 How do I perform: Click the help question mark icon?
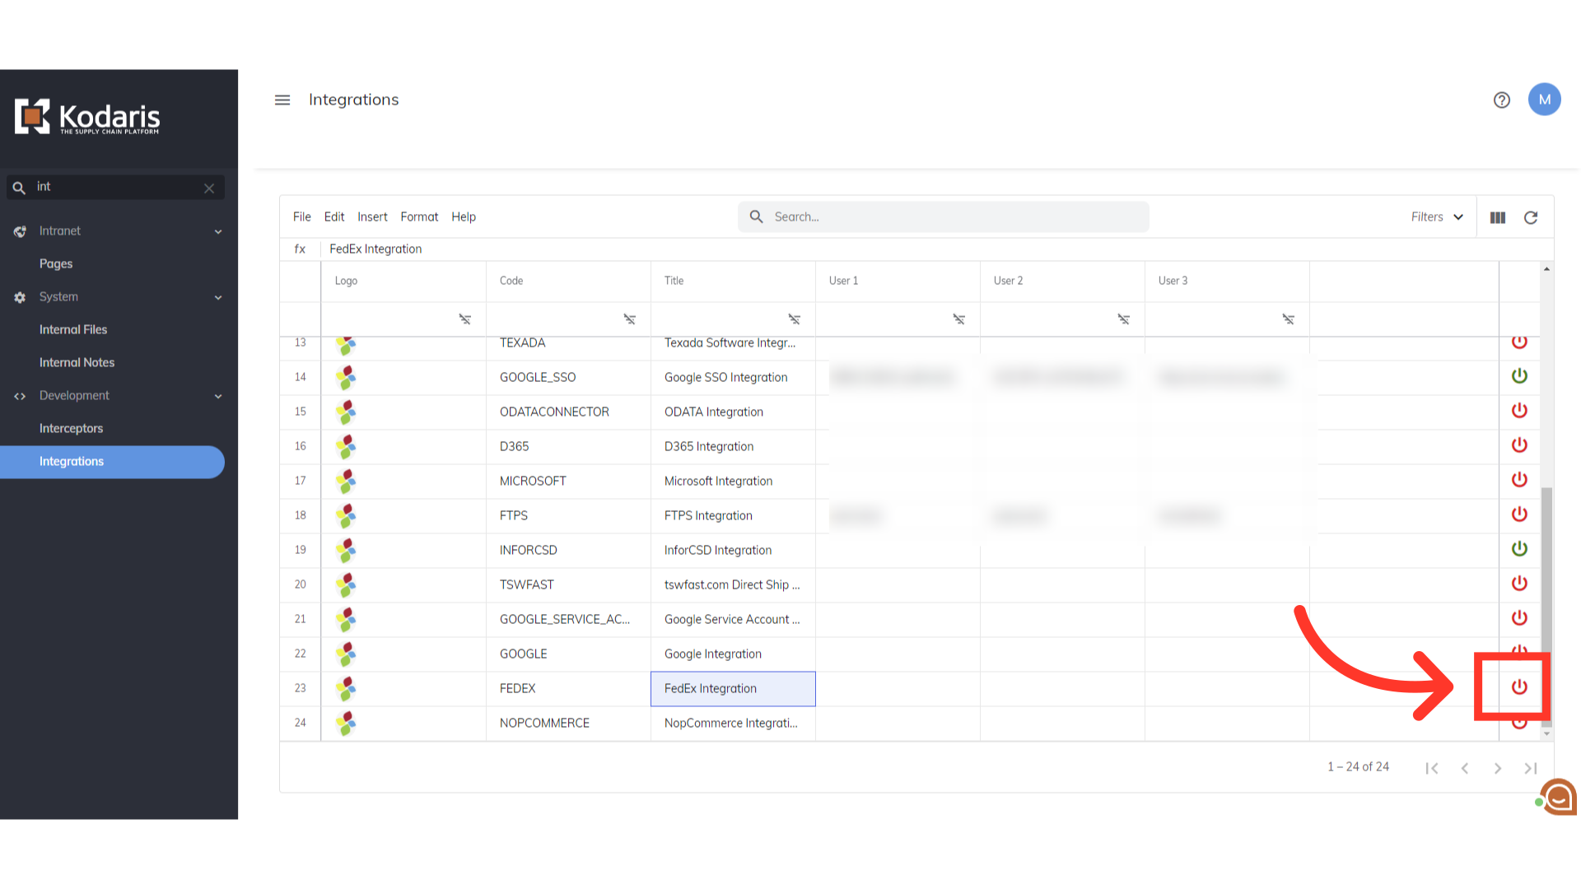pos(1501,100)
